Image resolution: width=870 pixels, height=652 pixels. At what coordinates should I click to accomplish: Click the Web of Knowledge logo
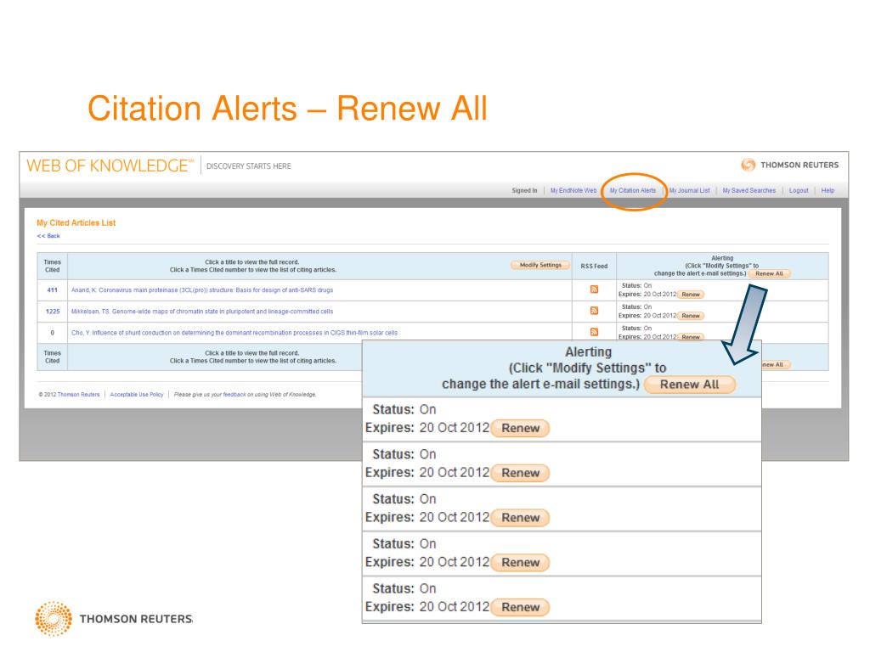coord(110,166)
